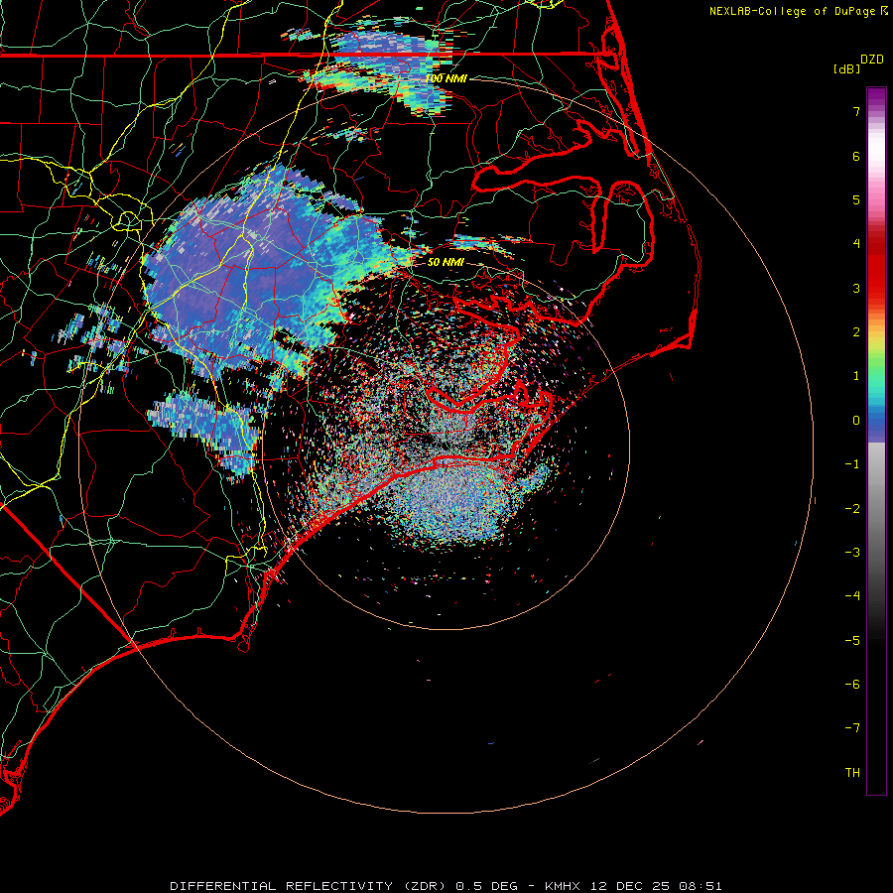Click the -2 value on color scale
Screen dimensions: 893x893
point(852,509)
